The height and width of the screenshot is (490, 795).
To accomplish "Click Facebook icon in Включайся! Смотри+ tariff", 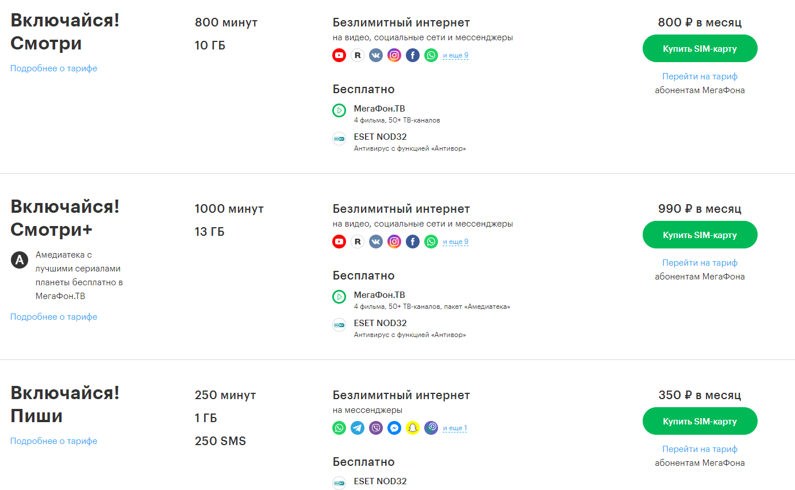I will [413, 242].
